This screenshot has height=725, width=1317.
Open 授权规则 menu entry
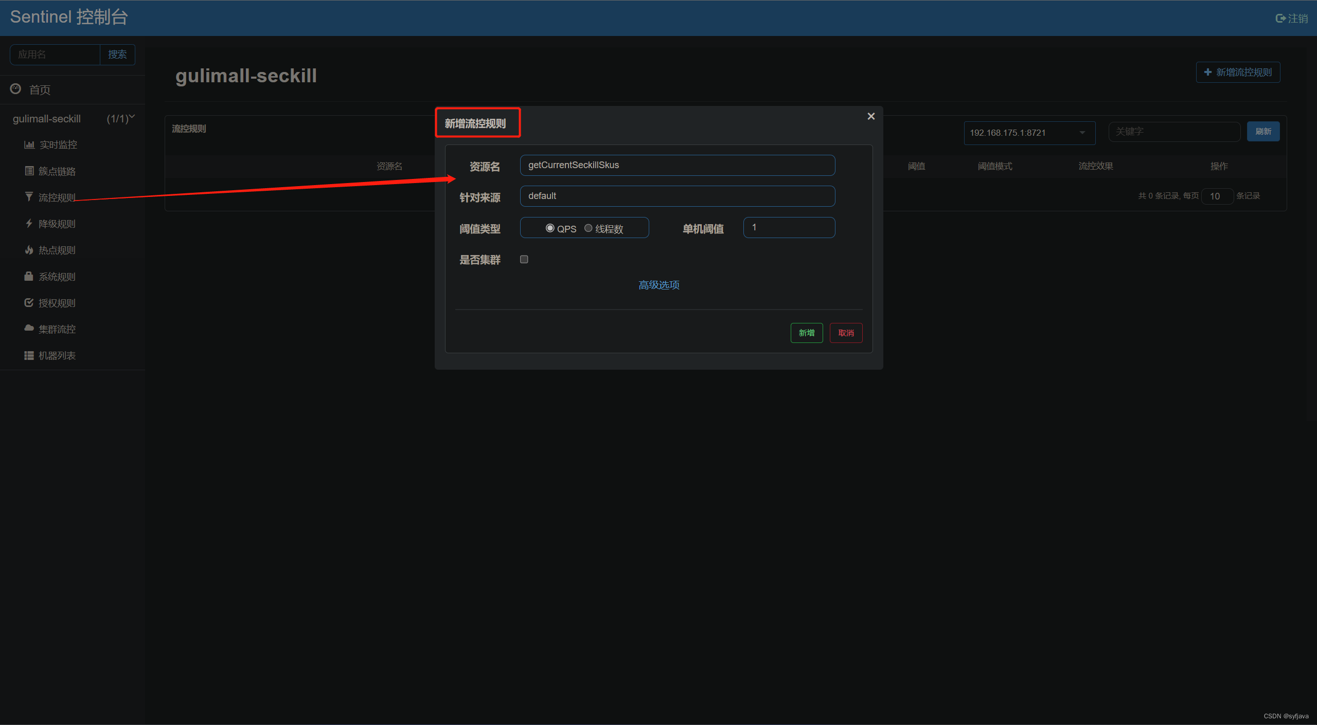pyautogui.click(x=57, y=303)
